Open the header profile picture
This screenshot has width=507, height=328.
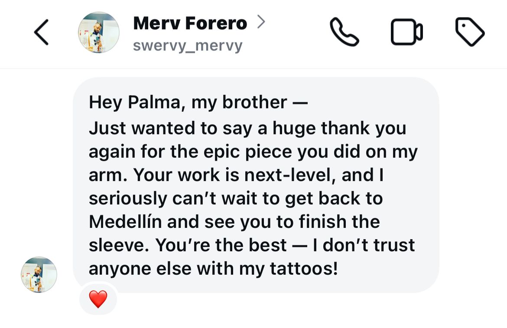point(98,32)
